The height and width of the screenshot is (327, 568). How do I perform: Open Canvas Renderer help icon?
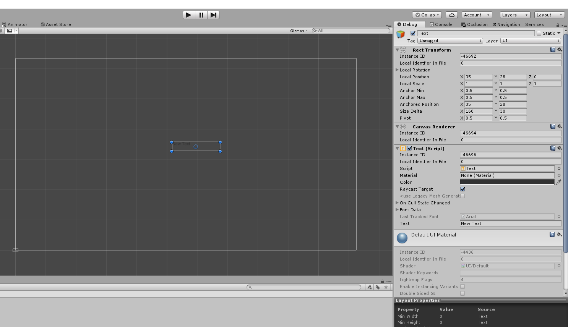point(553,126)
